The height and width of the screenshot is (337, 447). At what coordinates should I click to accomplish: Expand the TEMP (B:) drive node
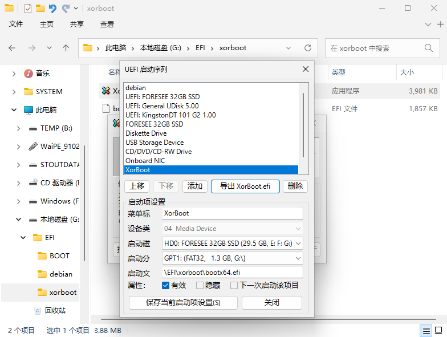[x=18, y=128]
